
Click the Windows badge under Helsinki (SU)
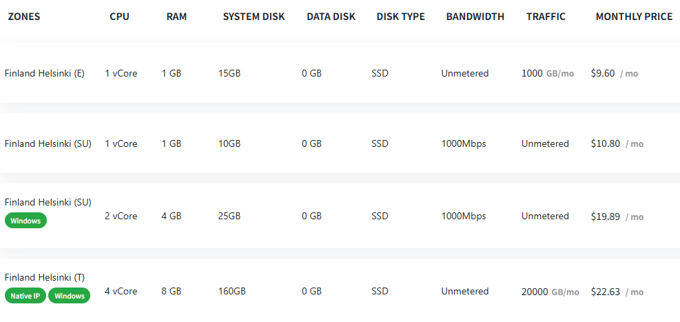26,221
